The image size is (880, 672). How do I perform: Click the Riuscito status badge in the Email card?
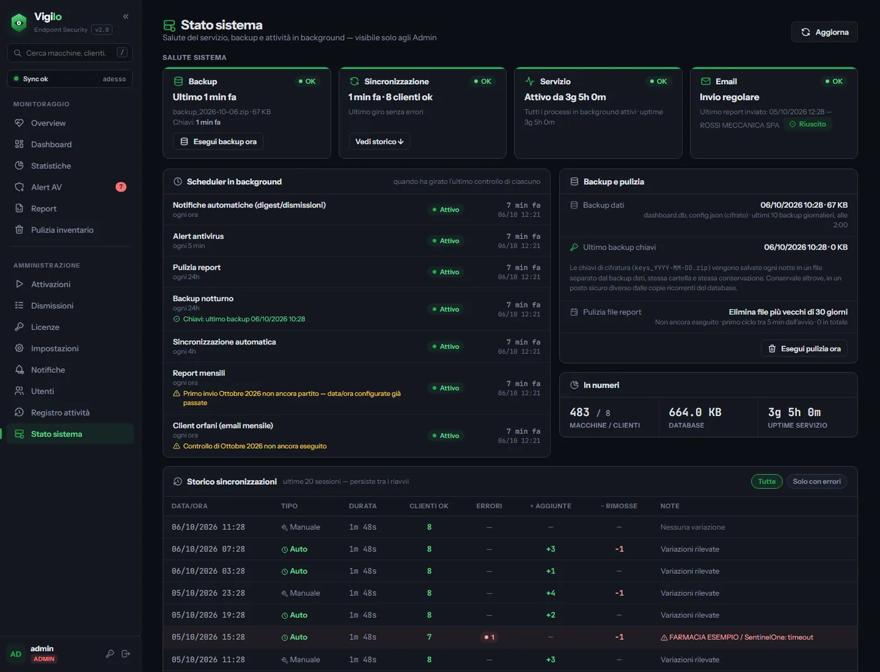pyautogui.click(x=808, y=124)
